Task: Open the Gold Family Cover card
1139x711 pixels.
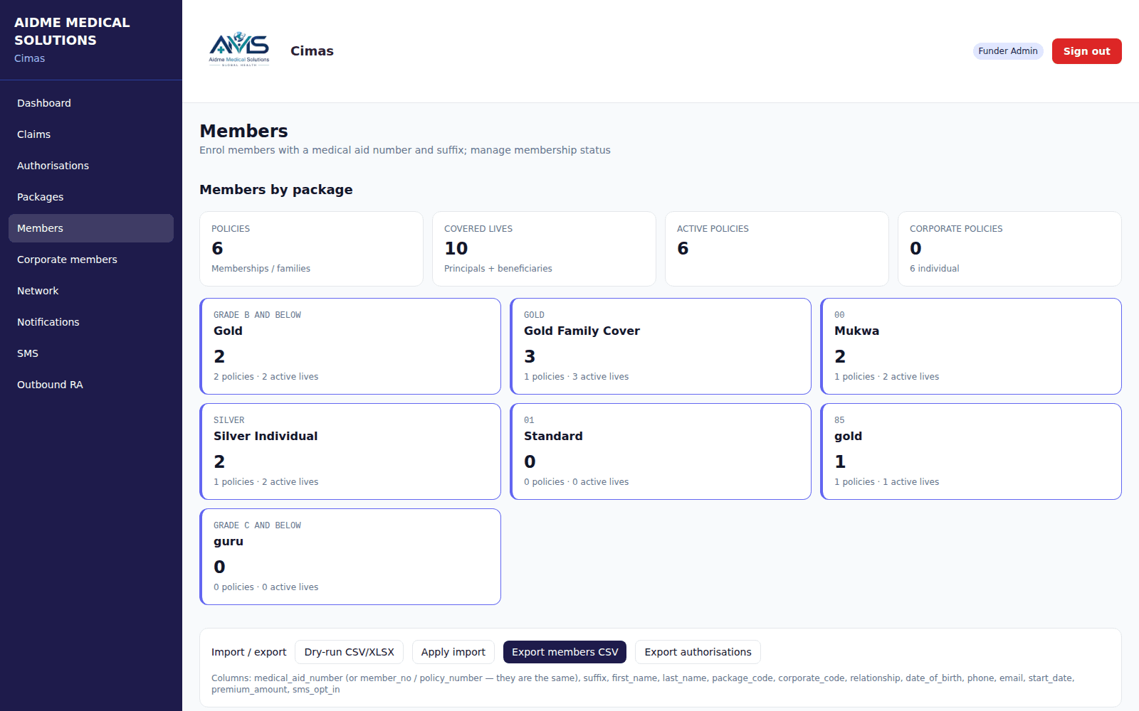Action: (x=661, y=346)
